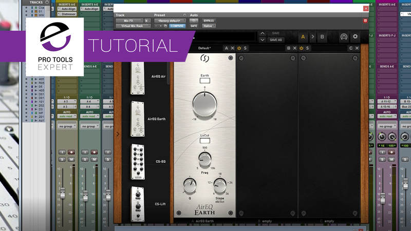Open the Native format dropdown
411x231 pixels.
(209, 26)
